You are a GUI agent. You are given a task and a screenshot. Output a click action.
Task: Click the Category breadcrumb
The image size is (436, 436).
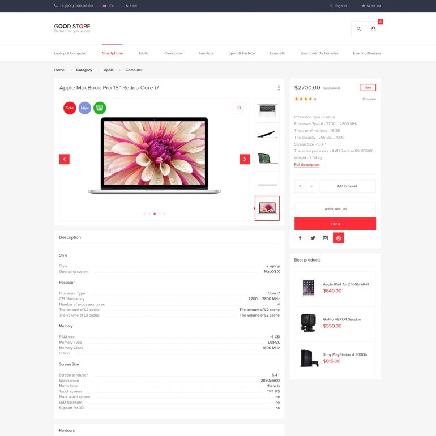point(84,70)
